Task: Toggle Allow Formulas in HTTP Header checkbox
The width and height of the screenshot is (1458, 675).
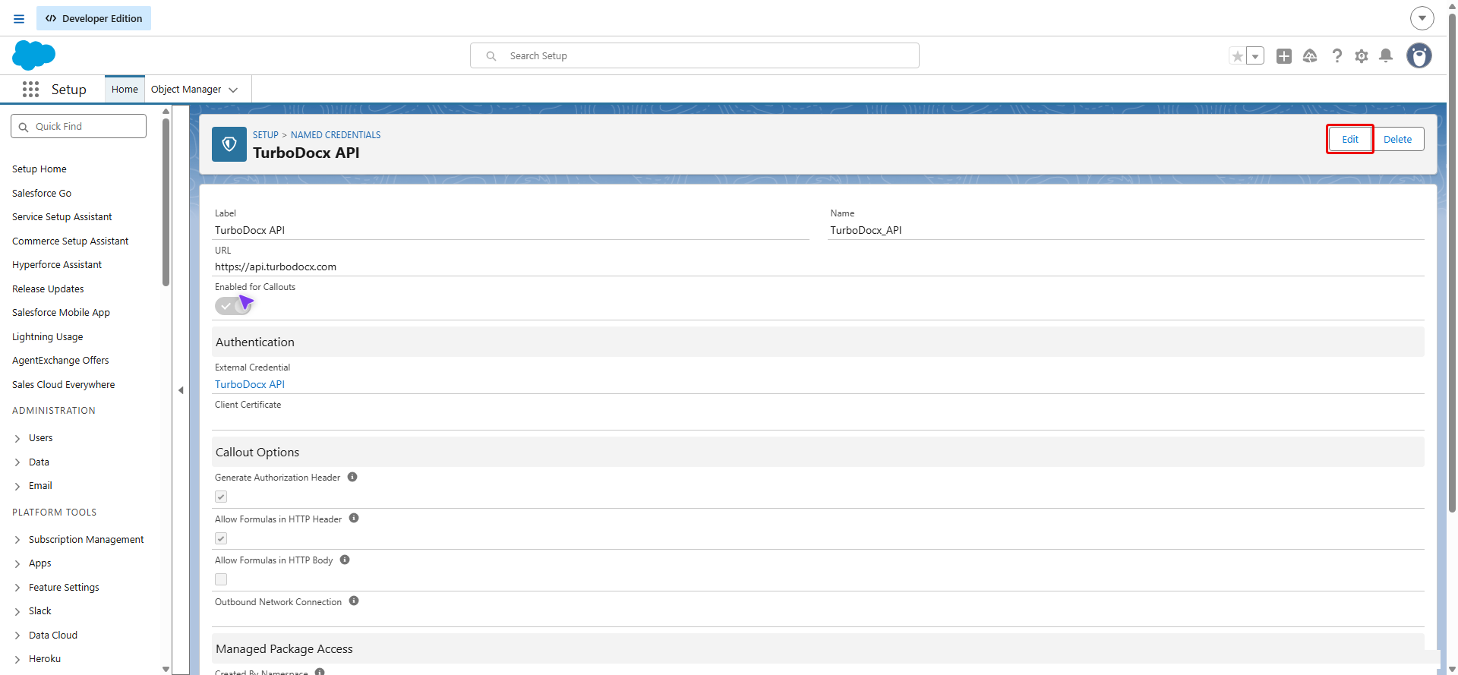Action: click(221, 538)
